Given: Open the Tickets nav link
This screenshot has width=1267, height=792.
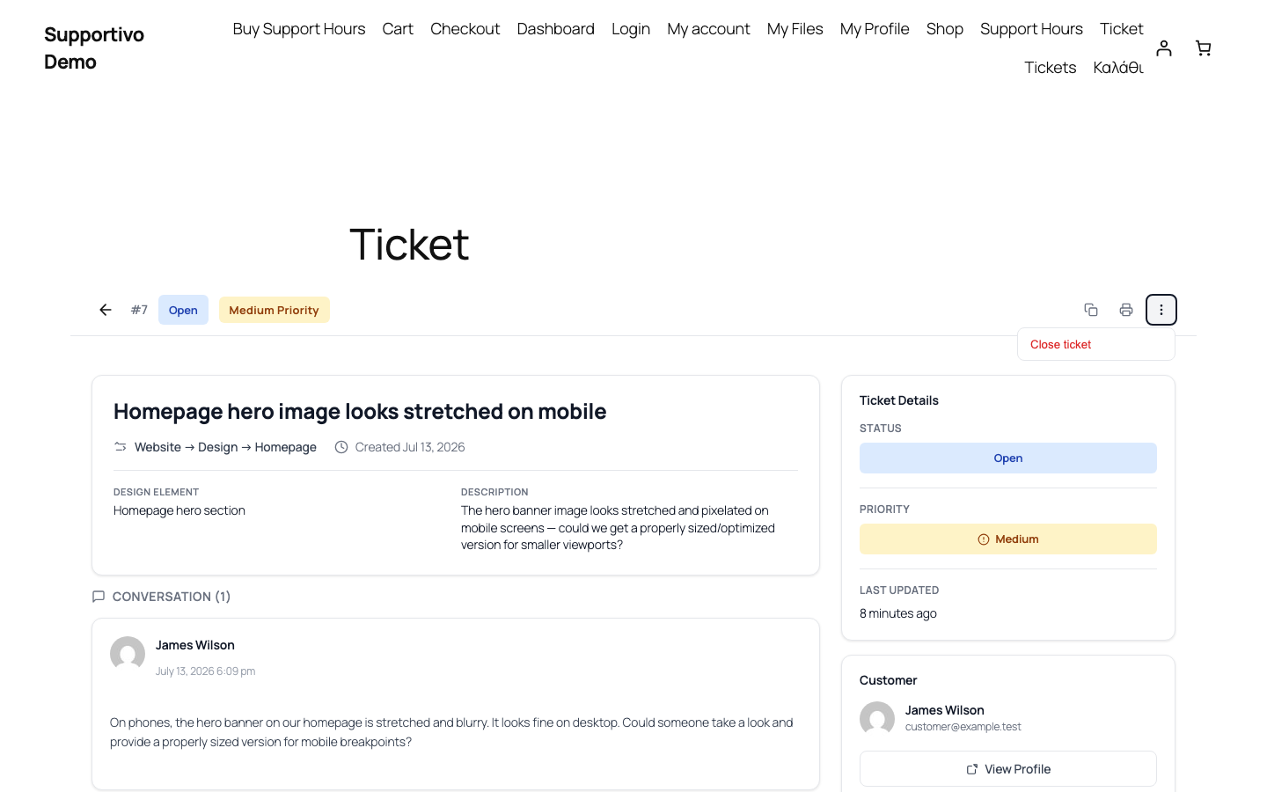Looking at the screenshot, I should point(1051,68).
